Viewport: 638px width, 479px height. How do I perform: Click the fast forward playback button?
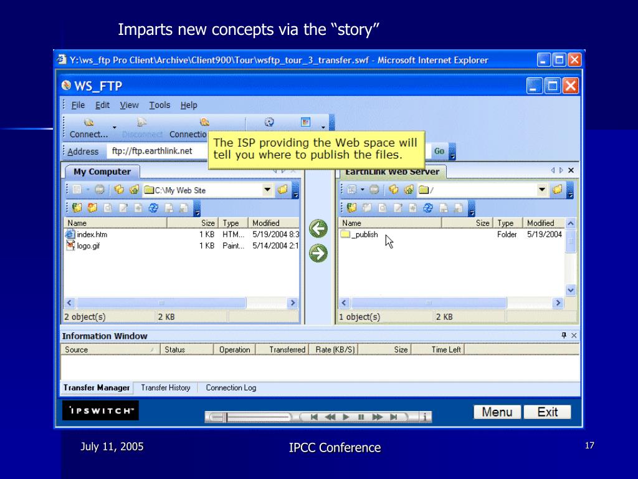coord(377,417)
